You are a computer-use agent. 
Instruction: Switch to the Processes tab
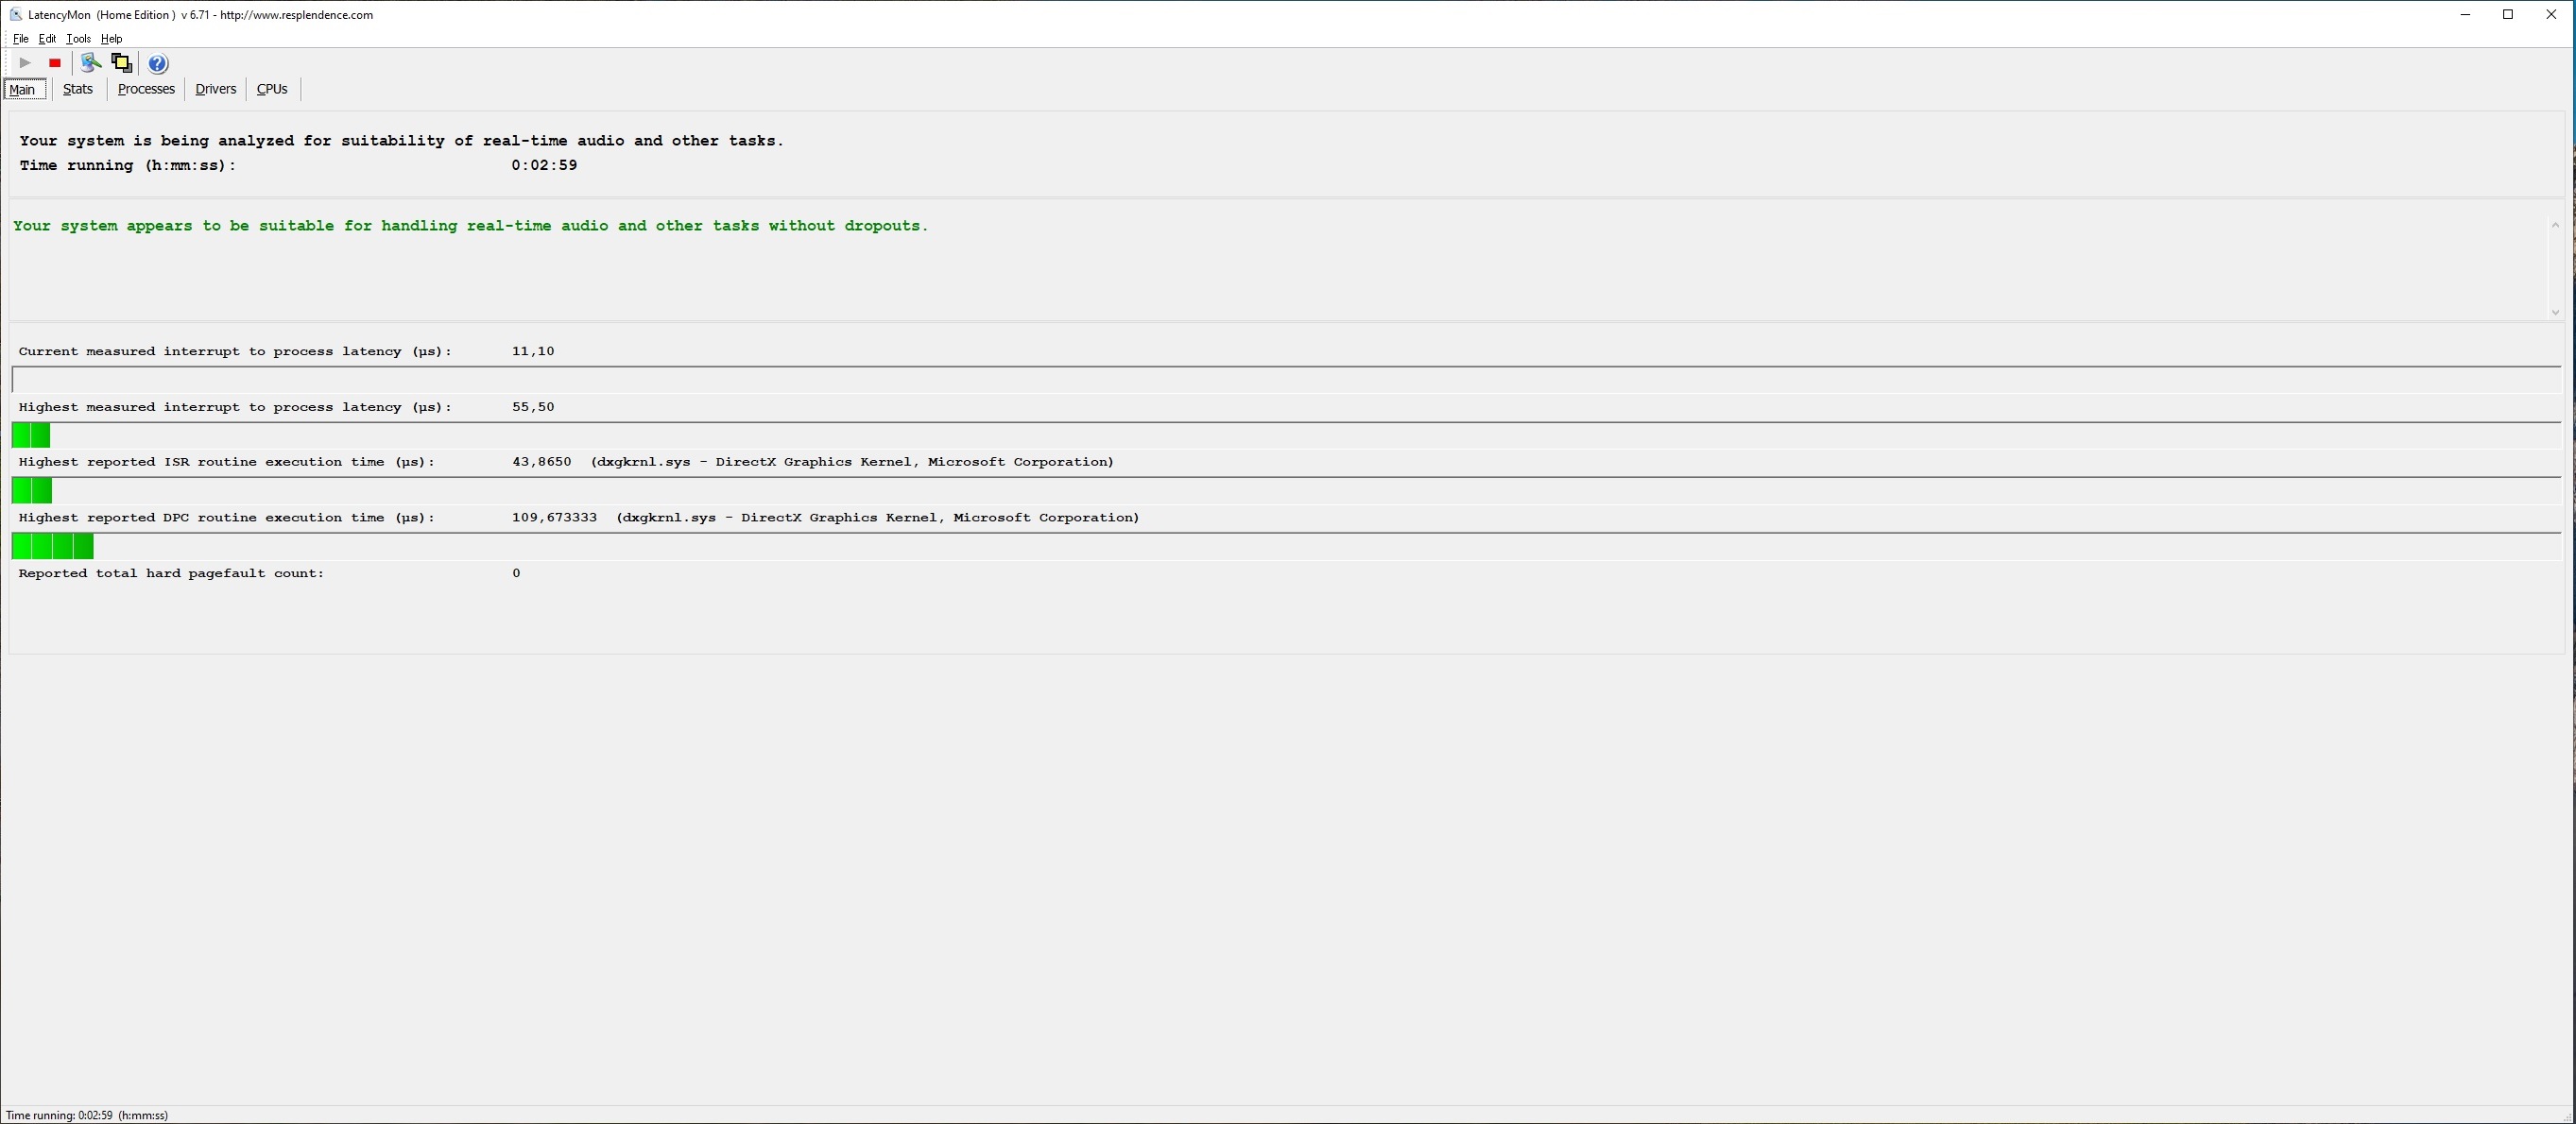[146, 89]
